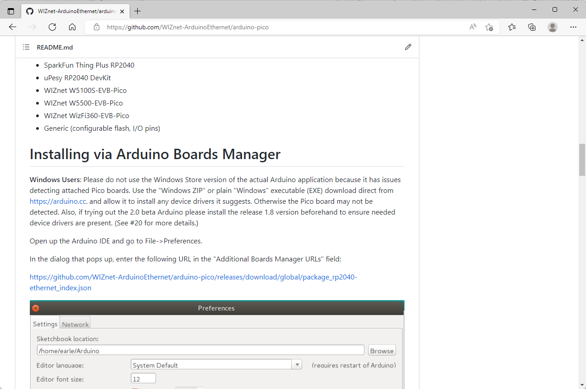Follow the https://arduino.cc link
Viewport: 586px width, 389px height.
[58, 201]
